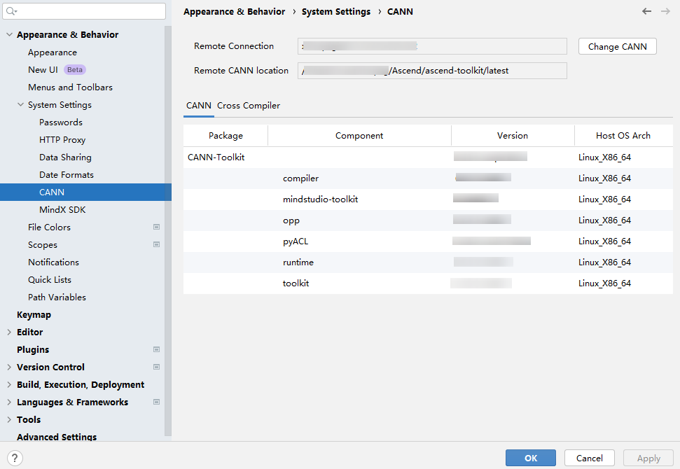Click the Apply button
The height and width of the screenshot is (469, 680).
click(648, 458)
